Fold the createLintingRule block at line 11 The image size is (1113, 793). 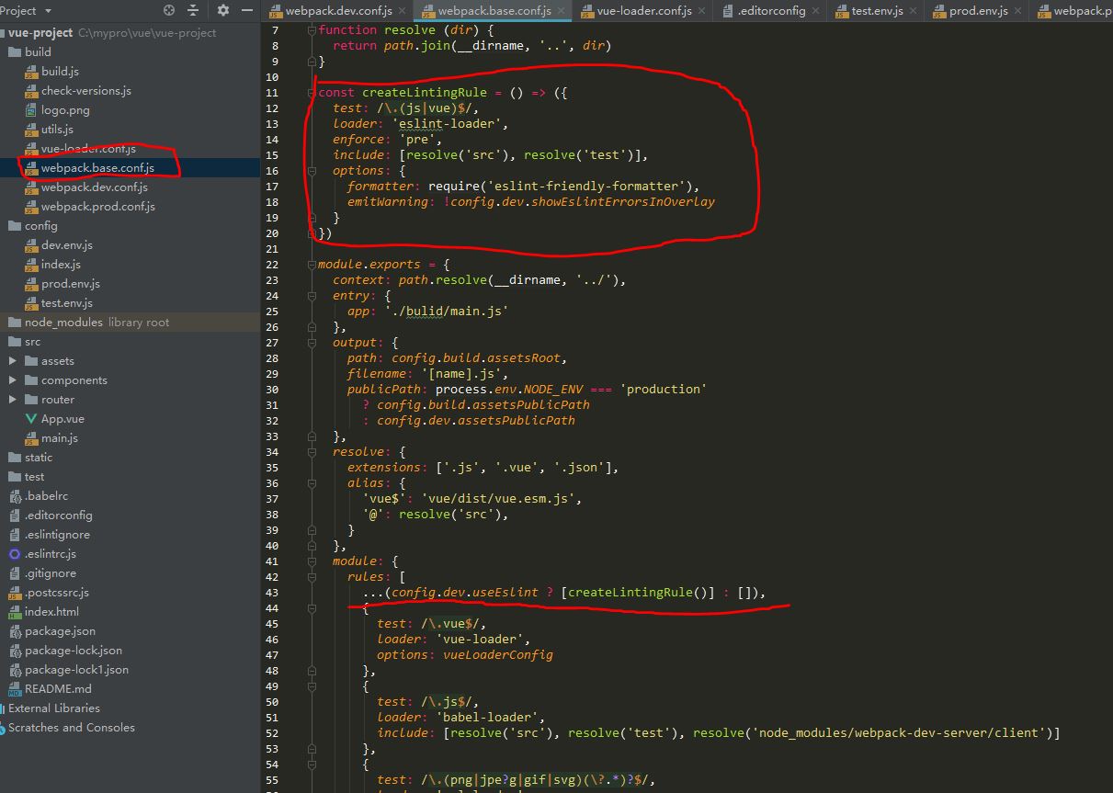[x=312, y=93]
